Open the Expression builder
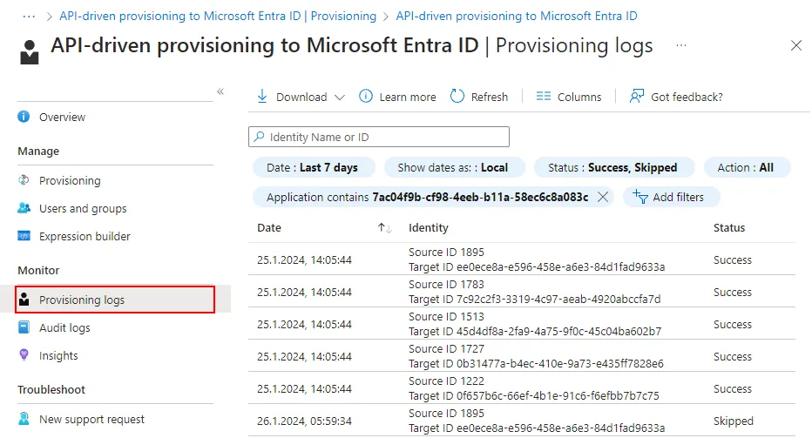 click(85, 237)
